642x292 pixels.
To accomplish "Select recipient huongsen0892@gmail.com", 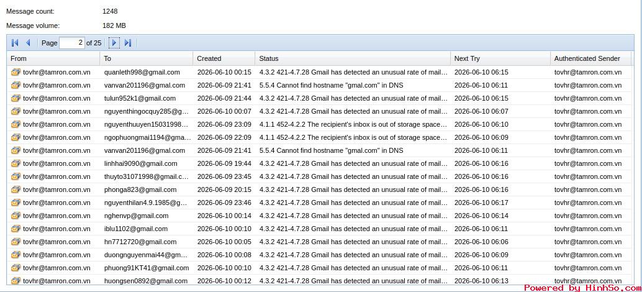I will 146,281.
